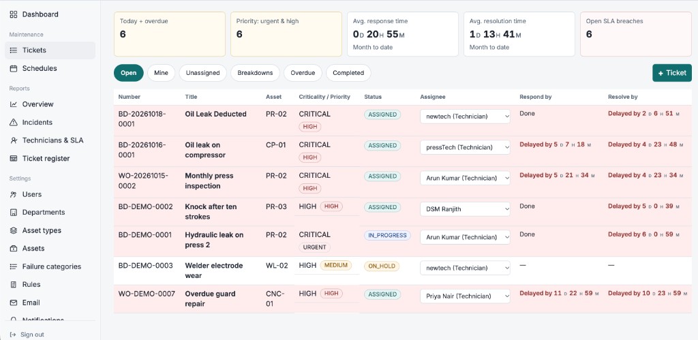
Task: Click the Tickets list icon
Action: click(14, 50)
